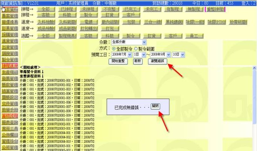Image resolution: width=257 pixels, height=151 pixels.
Task: Click the log panel scrollbar up arrow
Action: point(254,68)
